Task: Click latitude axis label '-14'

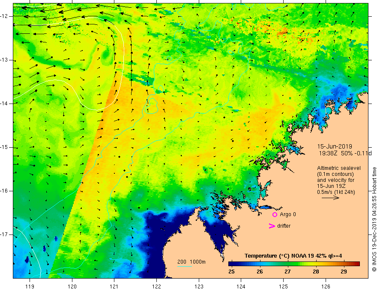Action: [x=5, y=104]
